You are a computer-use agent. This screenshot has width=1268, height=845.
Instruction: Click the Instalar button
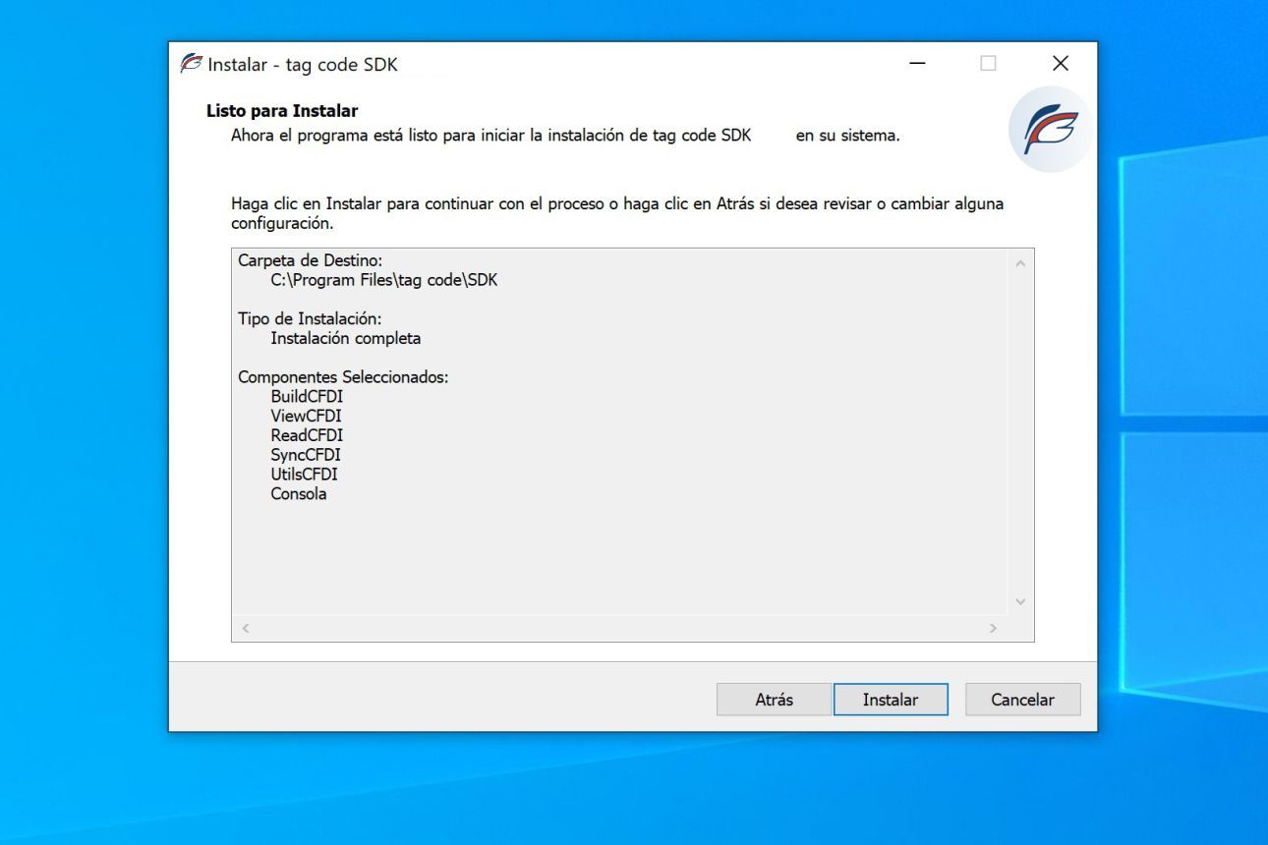pyautogui.click(x=891, y=700)
